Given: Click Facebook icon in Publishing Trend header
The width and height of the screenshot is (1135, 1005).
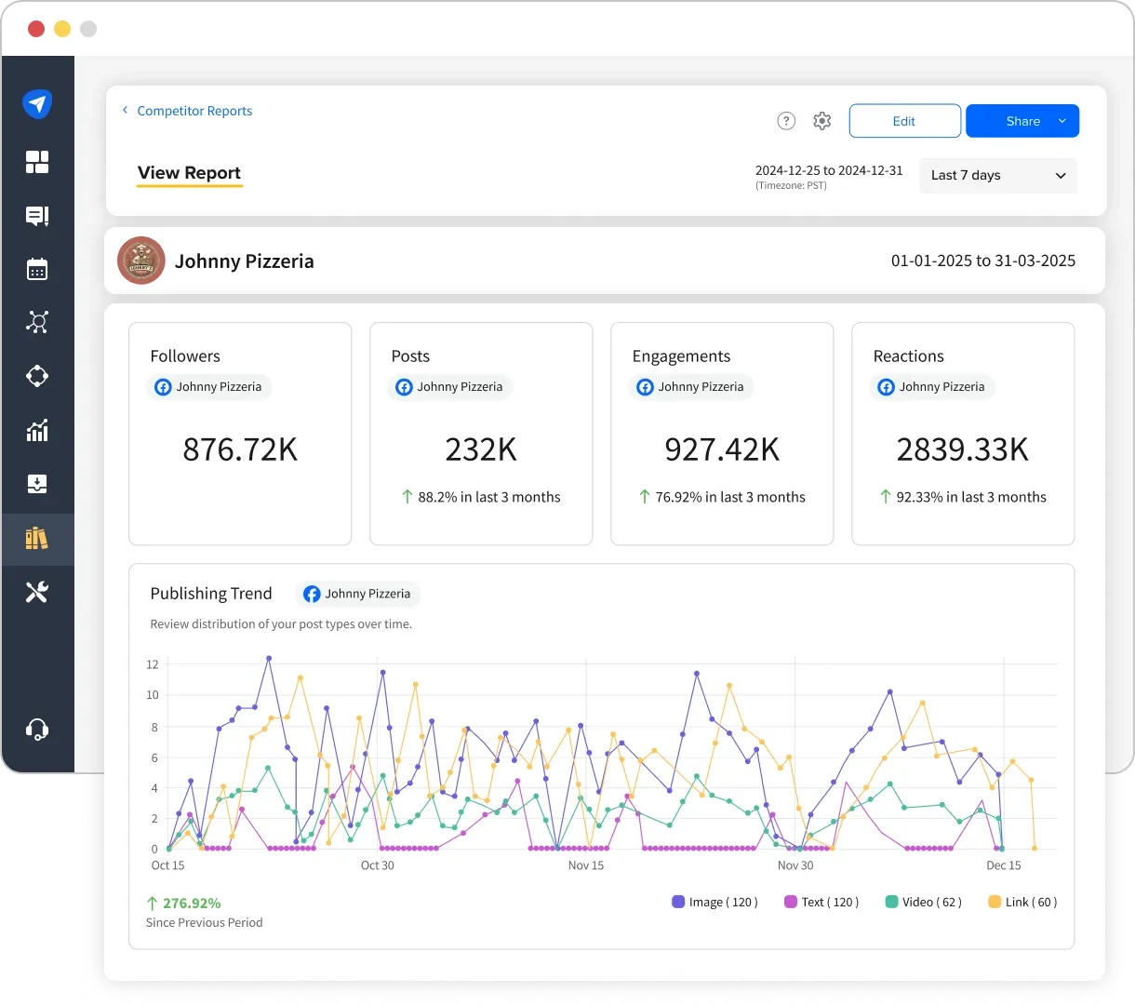Looking at the screenshot, I should [312, 594].
